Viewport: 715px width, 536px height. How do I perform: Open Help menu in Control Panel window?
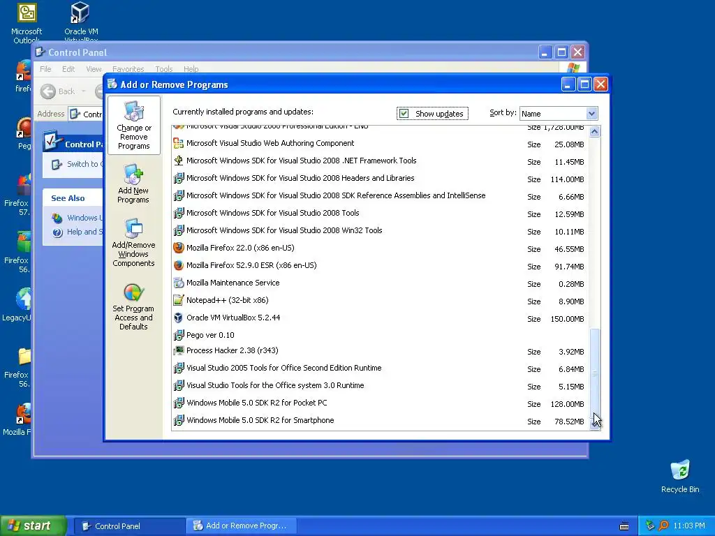point(191,69)
